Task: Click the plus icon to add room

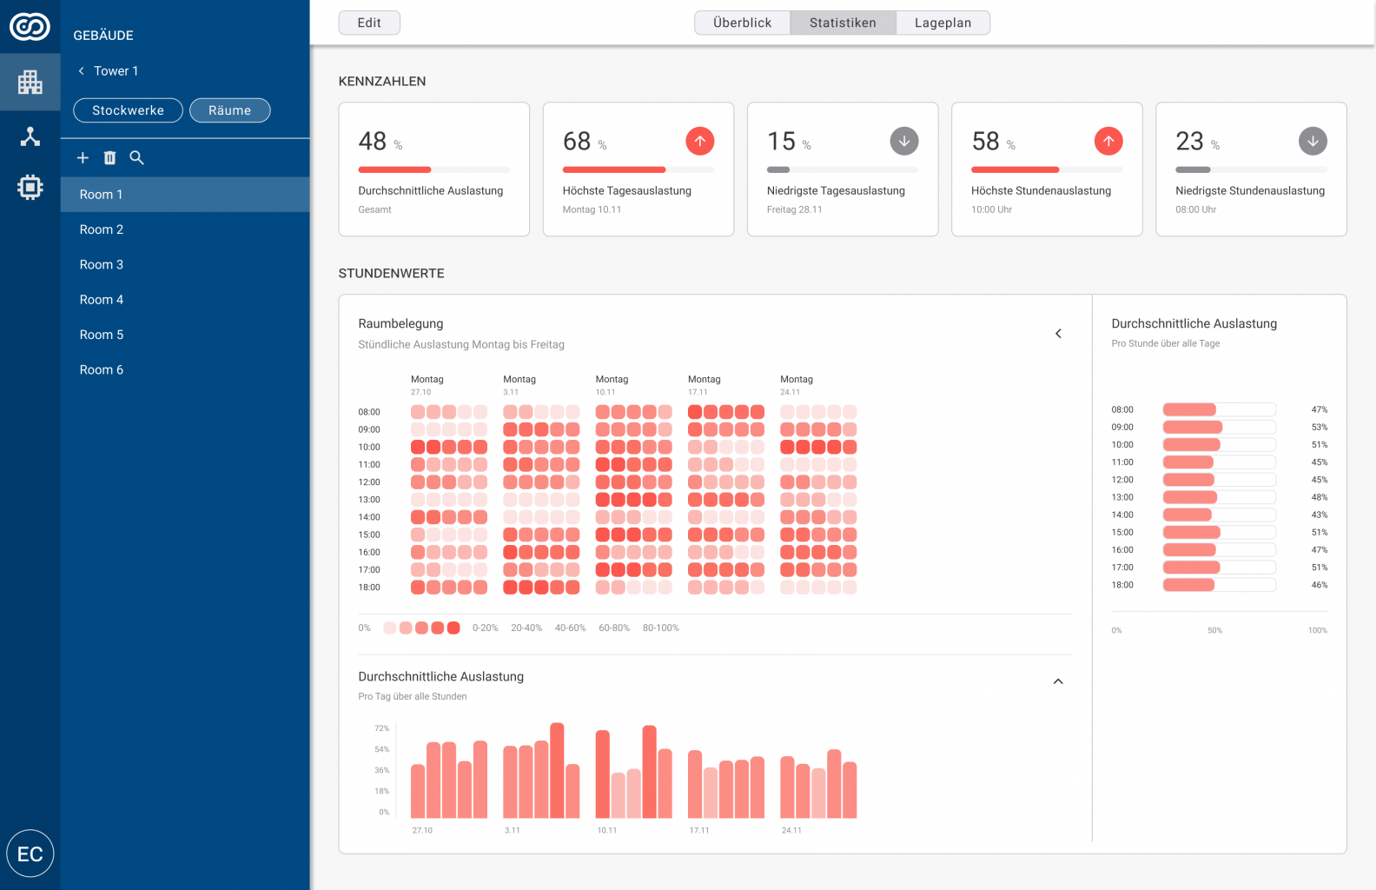Action: click(x=83, y=158)
